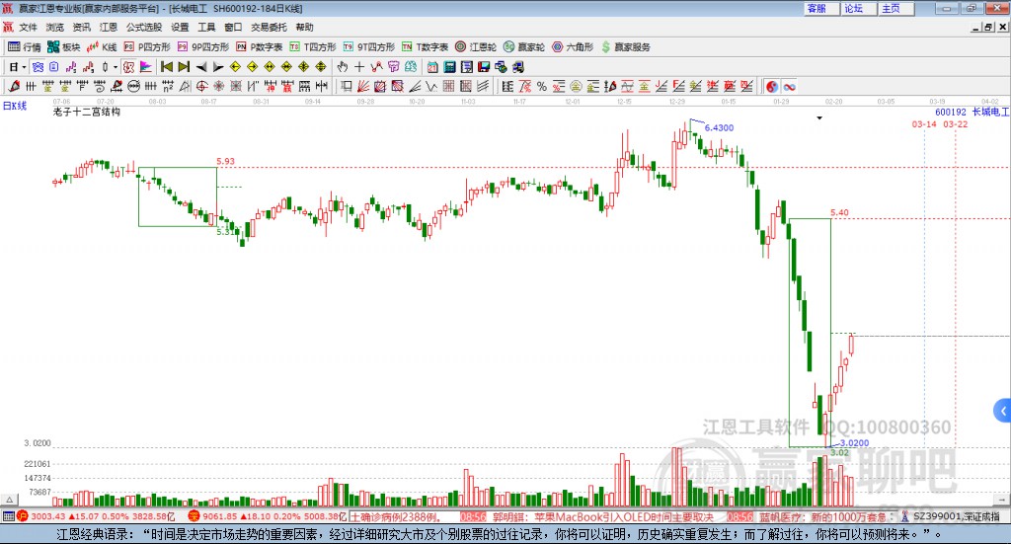Image resolution: width=1011 pixels, height=544 pixels.
Task: Toggle the blue infinity symbol button
Action: pyautogui.click(x=789, y=86)
